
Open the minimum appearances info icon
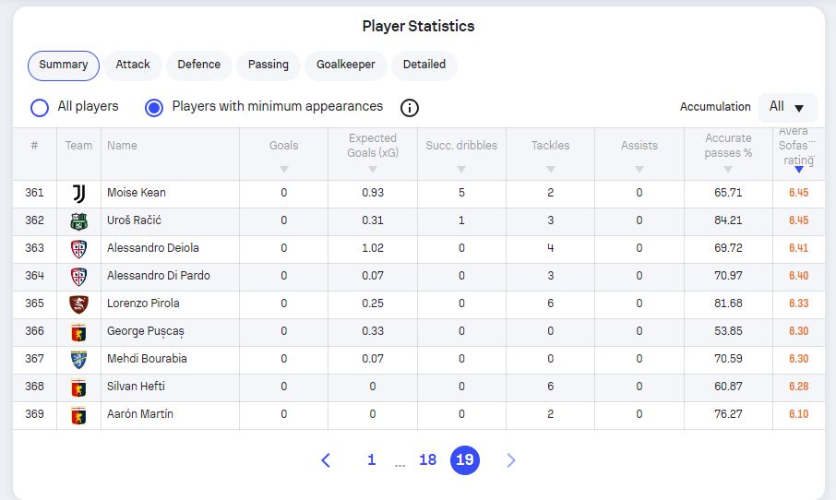[x=410, y=108]
